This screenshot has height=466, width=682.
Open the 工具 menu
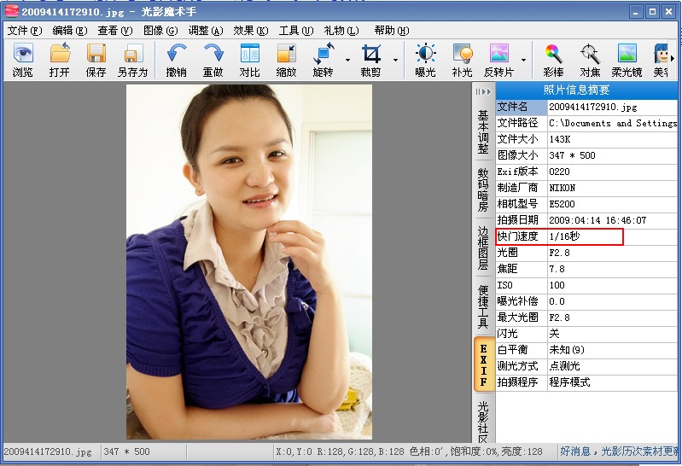pos(296,31)
